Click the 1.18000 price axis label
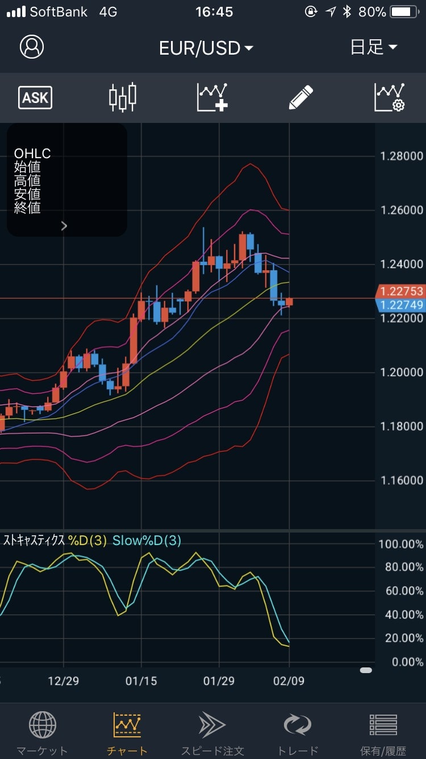 402,426
